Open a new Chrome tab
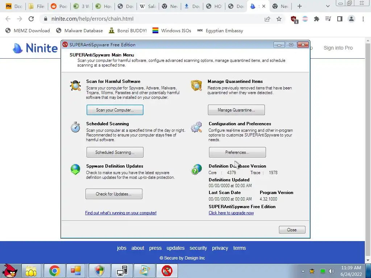Image resolution: width=371 pixels, height=278 pixels. (x=300, y=7)
